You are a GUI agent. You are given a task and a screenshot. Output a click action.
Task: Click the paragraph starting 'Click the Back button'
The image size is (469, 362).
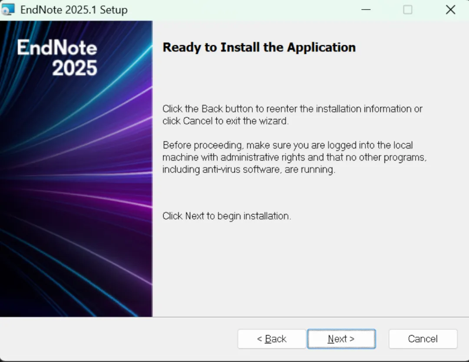pyautogui.click(x=293, y=115)
